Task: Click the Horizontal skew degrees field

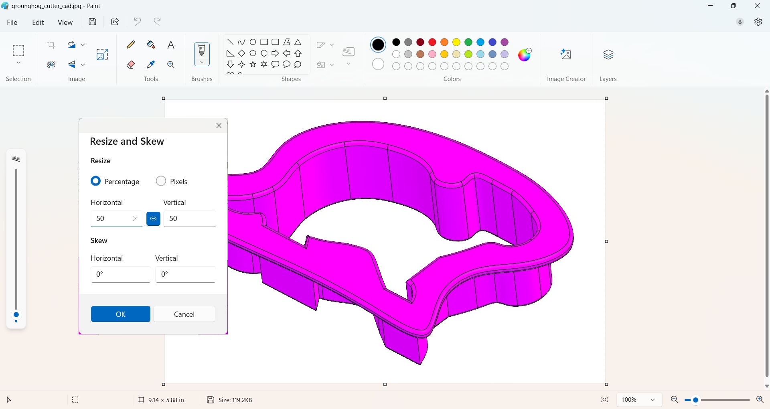Action: click(x=121, y=275)
